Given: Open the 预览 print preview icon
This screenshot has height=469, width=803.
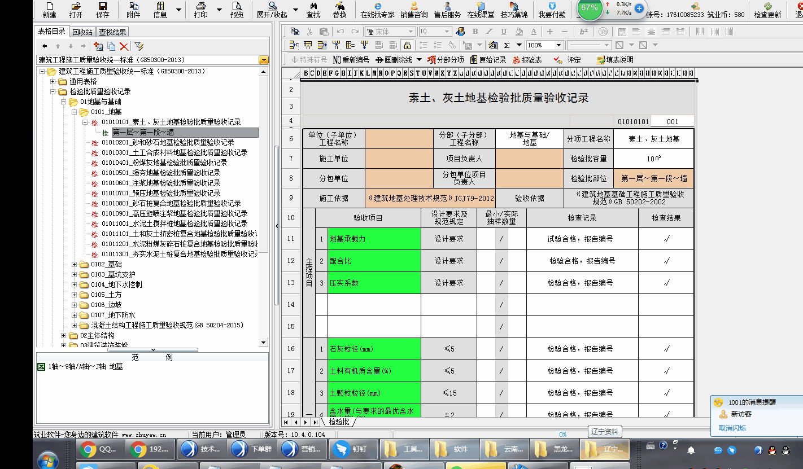Looking at the screenshot, I should tap(237, 10).
